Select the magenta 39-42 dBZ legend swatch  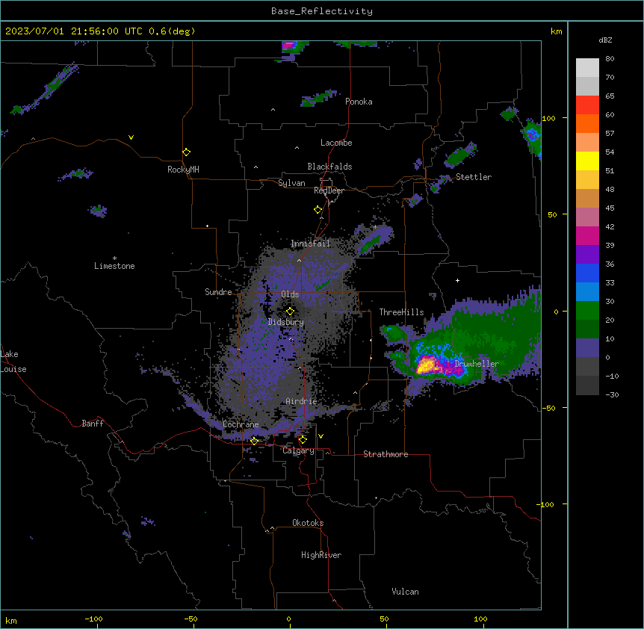tap(587, 235)
